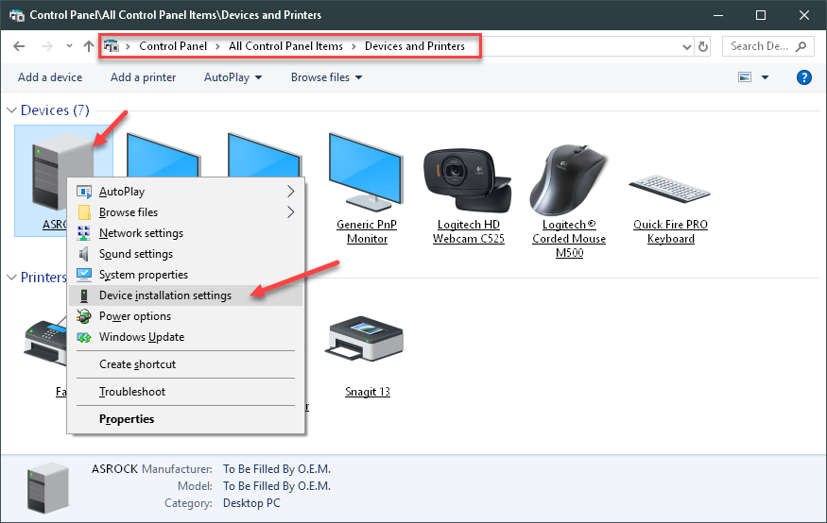Select the Quick Fire PRO Keyboard icon

(x=670, y=189)
